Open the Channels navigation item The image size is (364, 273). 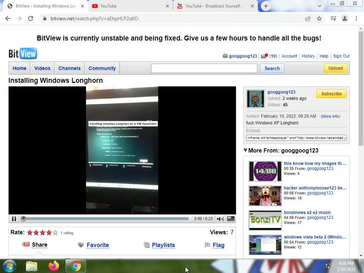click(x=69, y=68)
